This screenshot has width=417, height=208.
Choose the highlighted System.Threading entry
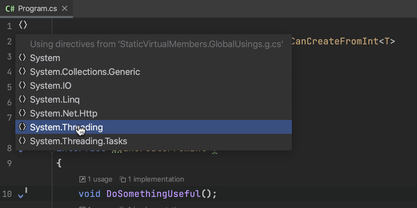coord(66,127)
